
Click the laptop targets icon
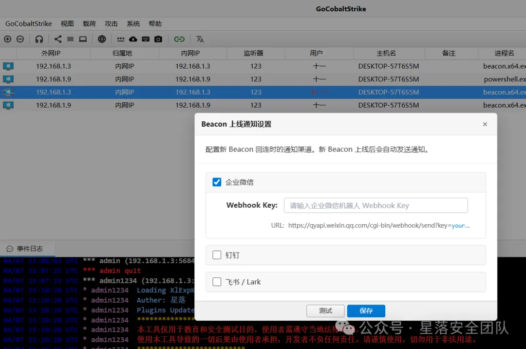coord(83,39)
